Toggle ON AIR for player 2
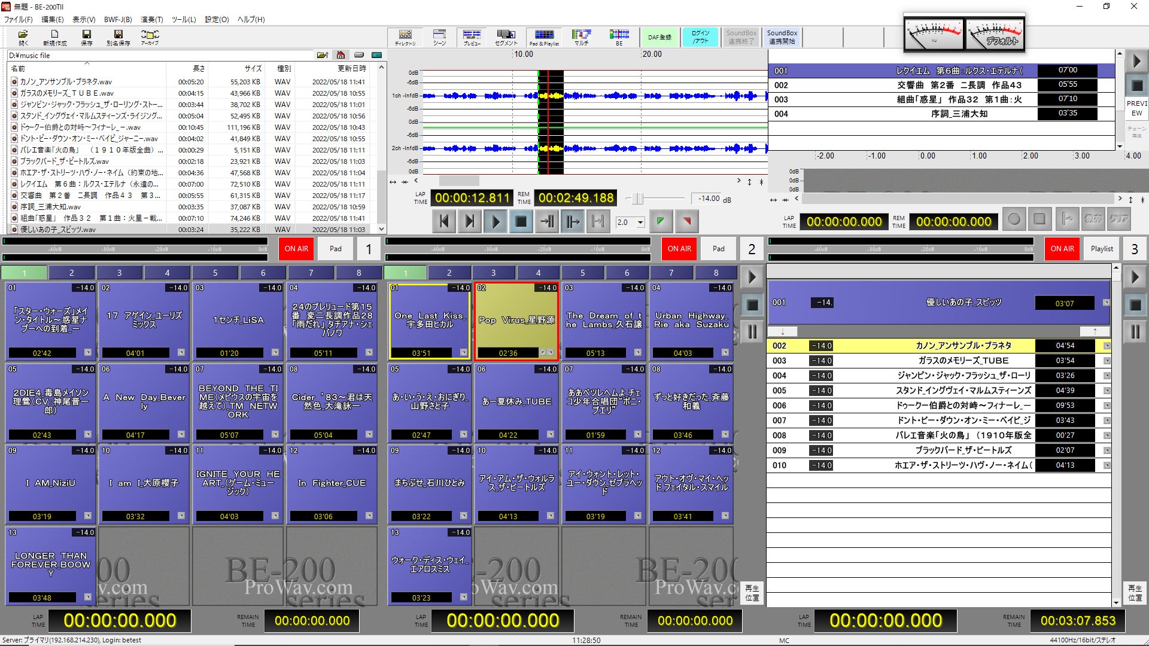Viewport: 1149px width, 646px height. coord(679,249)
